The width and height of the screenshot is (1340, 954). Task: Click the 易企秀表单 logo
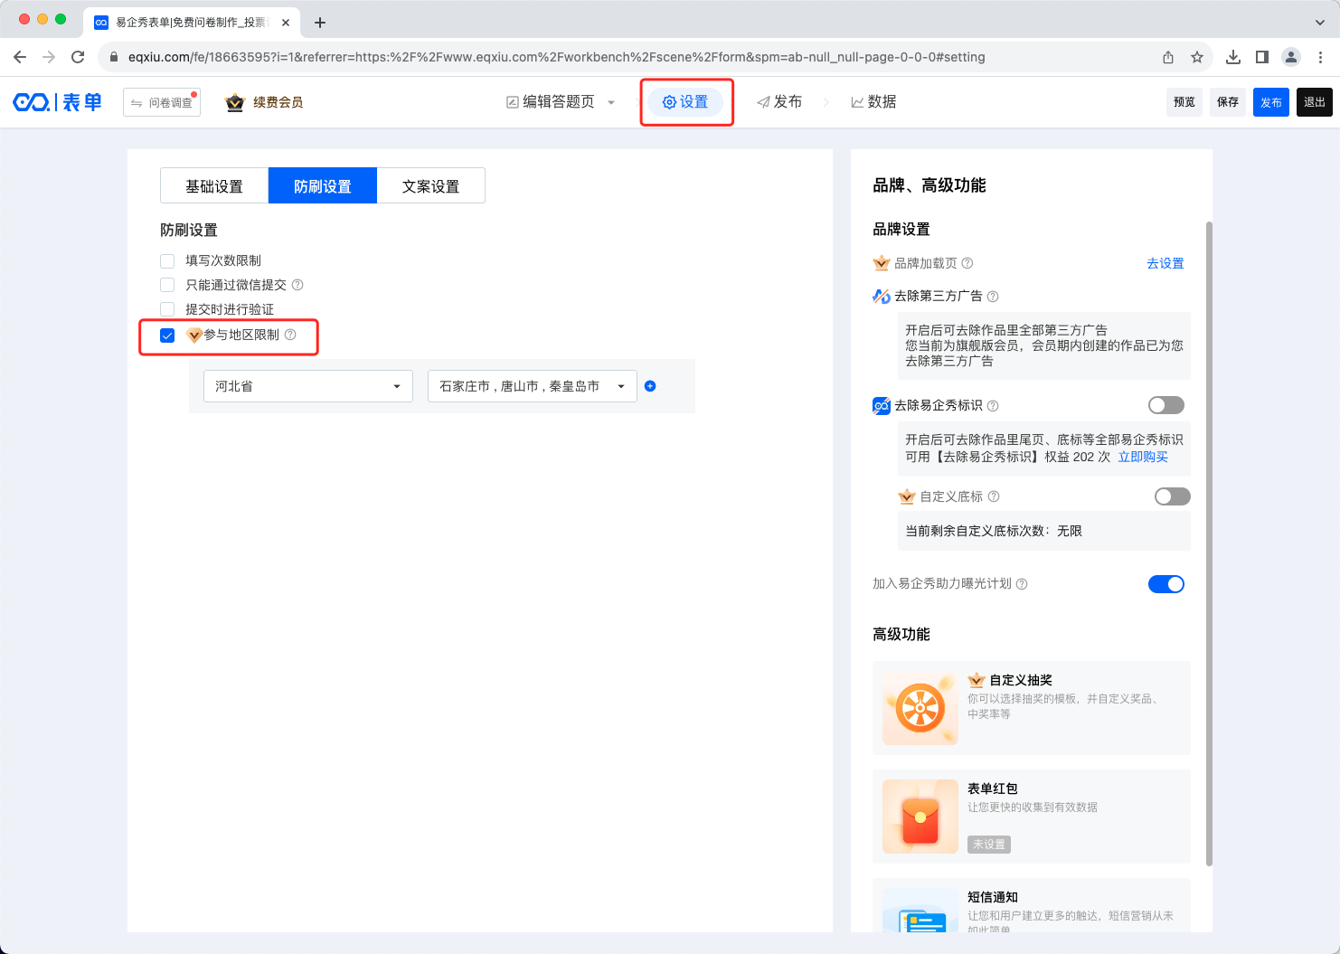pyautogui.click(x=58, y=102)
